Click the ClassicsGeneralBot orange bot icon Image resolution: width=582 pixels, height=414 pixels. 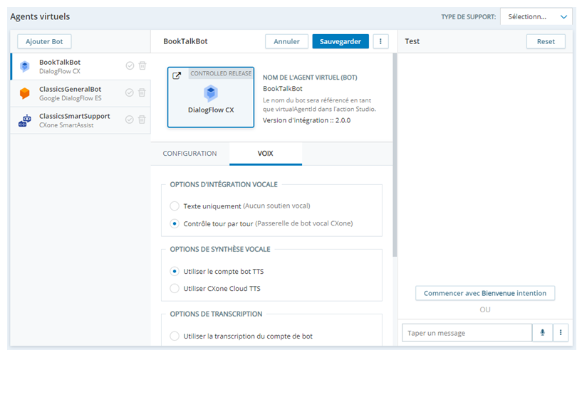pyautogui.click(x=25, y=92)
